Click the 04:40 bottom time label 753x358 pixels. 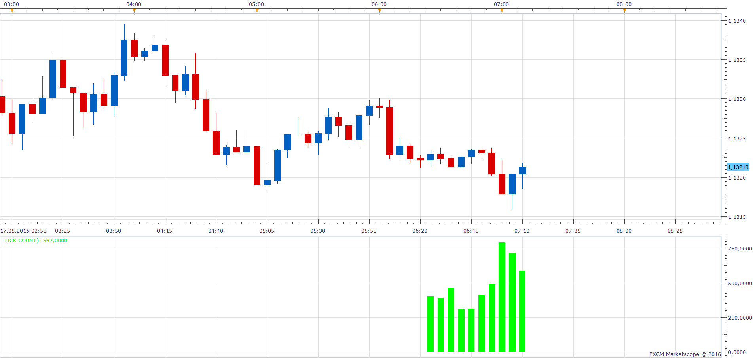[216, 231]
